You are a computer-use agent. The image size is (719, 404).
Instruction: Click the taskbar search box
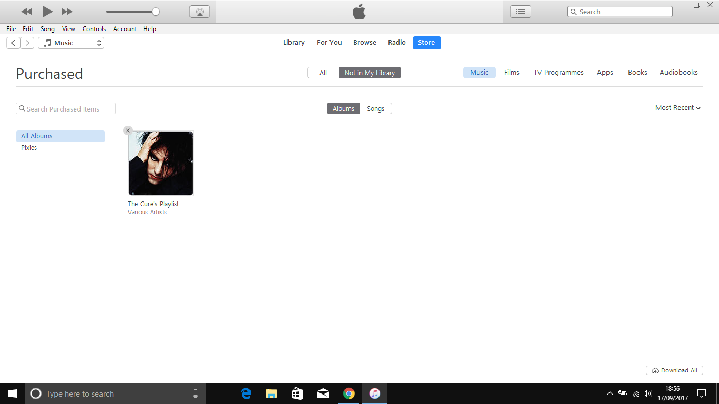(115, 393)
